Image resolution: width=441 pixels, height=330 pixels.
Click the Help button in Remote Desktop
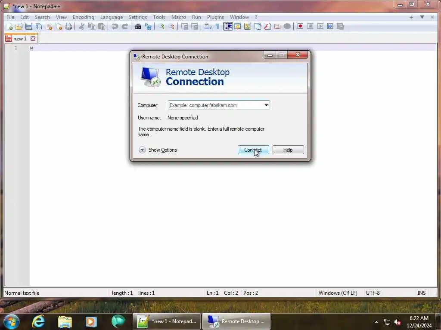coord(288,150)
